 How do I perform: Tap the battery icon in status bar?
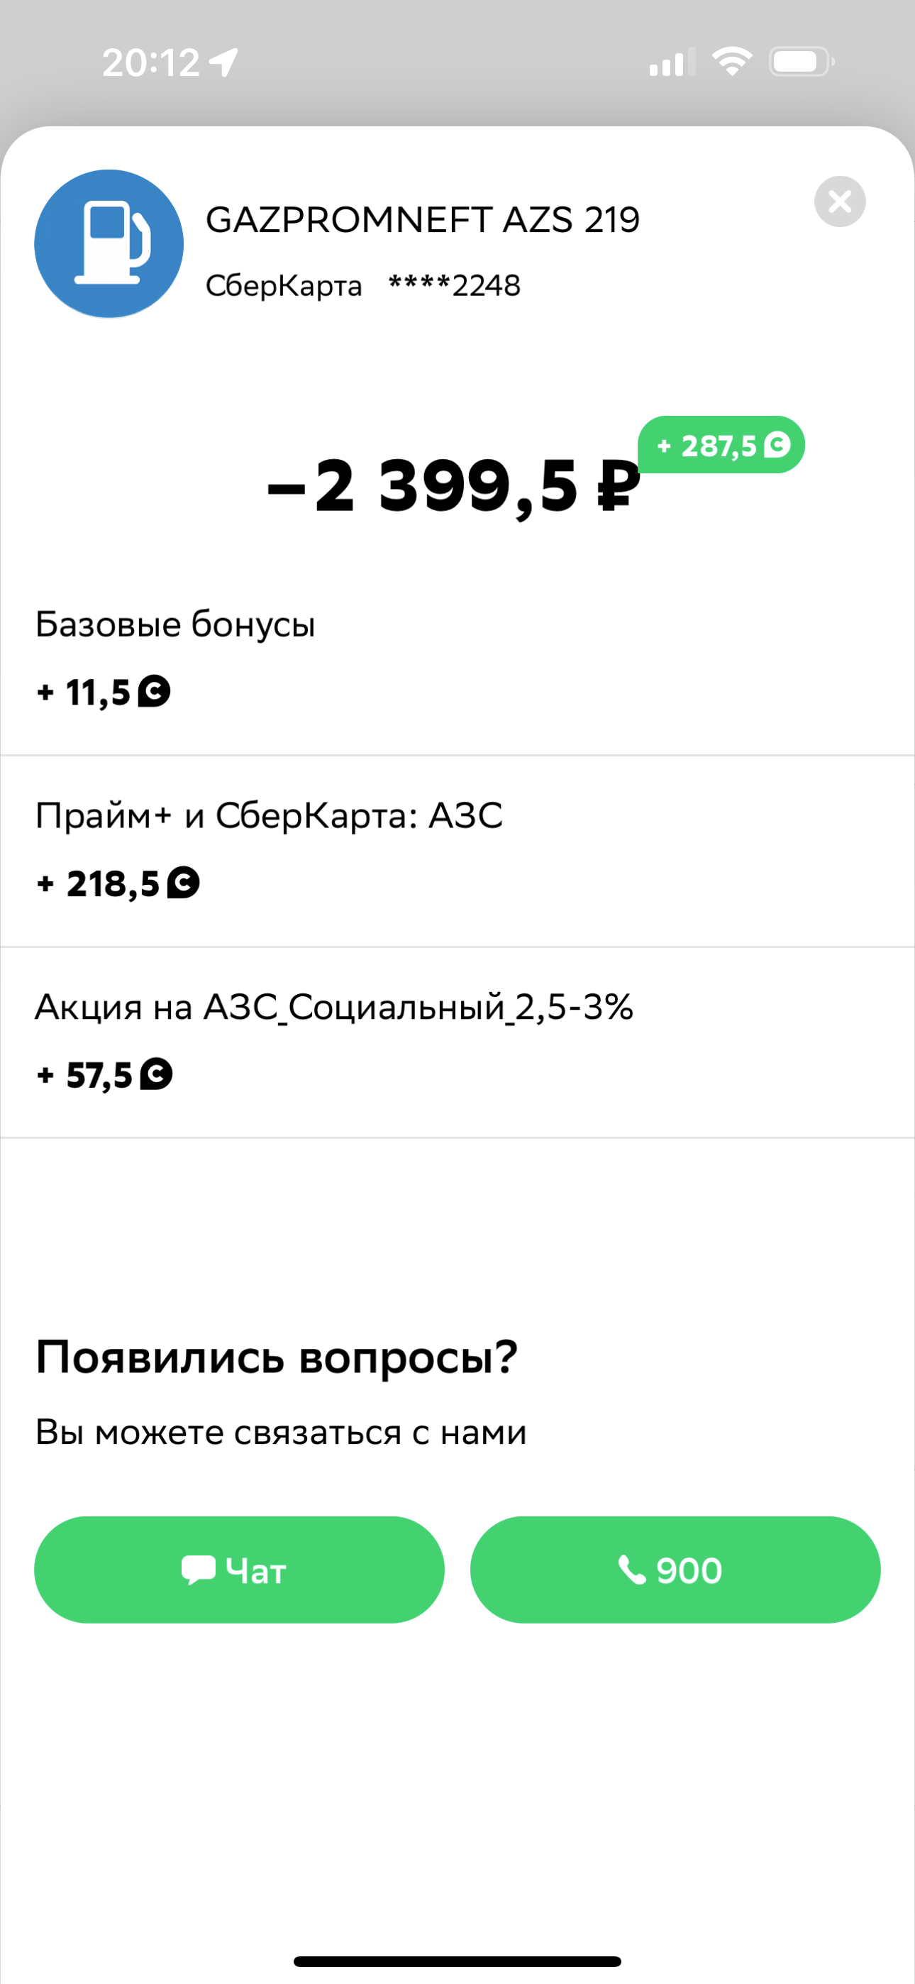click(801, 62)
